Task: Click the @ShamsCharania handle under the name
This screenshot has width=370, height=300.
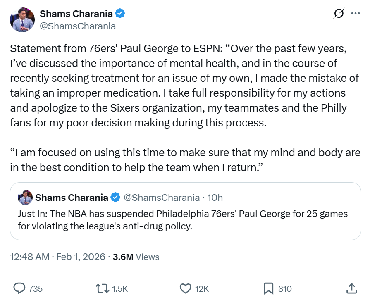Action: 78,26
